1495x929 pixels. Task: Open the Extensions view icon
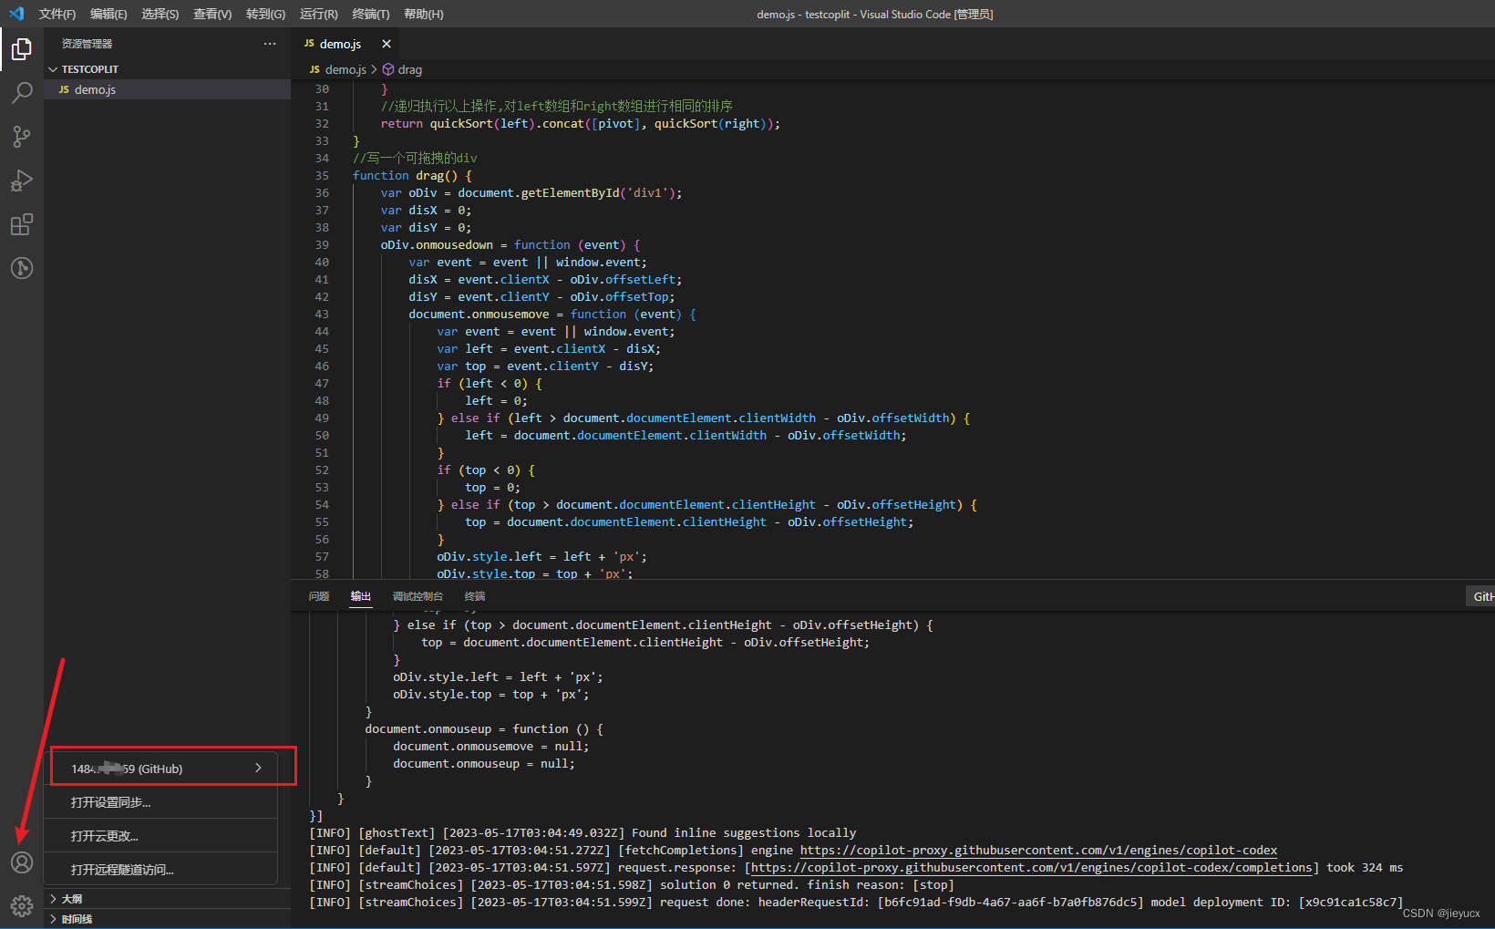pos(21,223)
